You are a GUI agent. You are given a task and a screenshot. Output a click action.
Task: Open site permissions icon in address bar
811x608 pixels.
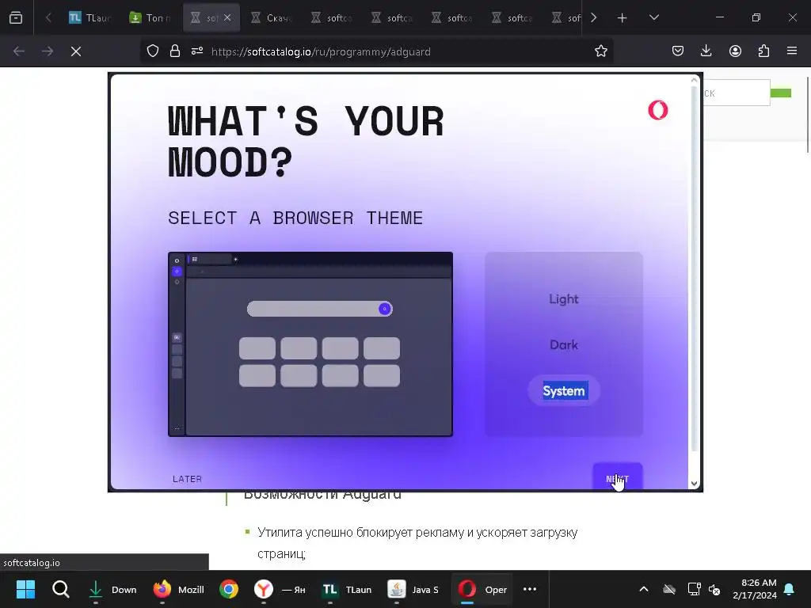pos(197,51)
